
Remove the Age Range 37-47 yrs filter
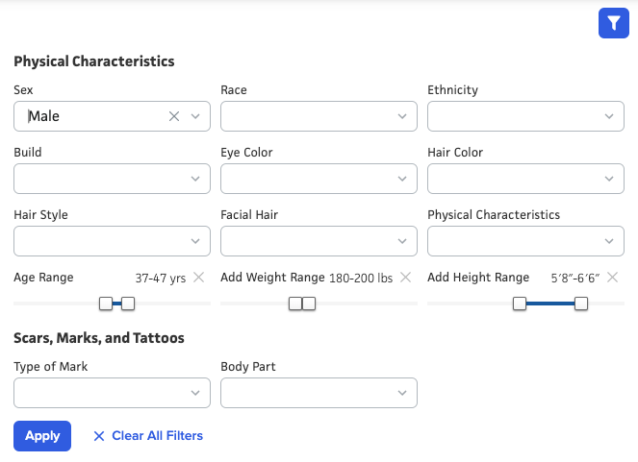pyautogui.click(x=198, y=278)
